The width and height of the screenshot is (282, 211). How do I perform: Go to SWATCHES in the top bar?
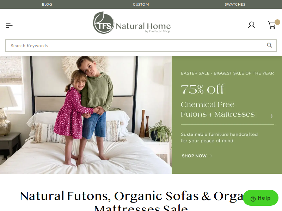point(235,4)
